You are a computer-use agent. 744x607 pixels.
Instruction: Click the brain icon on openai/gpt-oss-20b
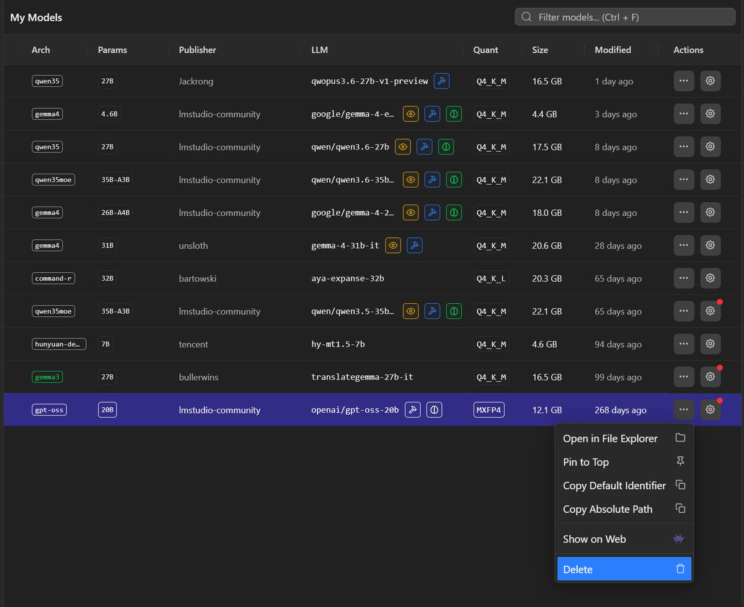[435, 410]
